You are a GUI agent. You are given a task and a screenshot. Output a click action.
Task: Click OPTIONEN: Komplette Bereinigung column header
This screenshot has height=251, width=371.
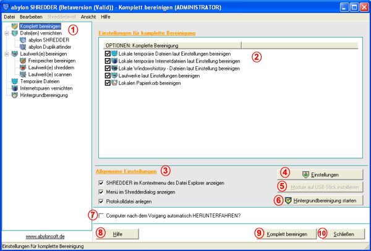point(173,45)
